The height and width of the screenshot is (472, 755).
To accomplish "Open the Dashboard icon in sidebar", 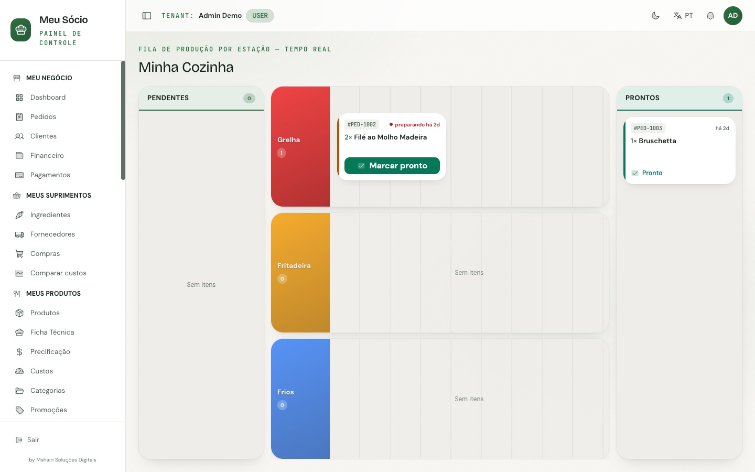I will 19,98.
